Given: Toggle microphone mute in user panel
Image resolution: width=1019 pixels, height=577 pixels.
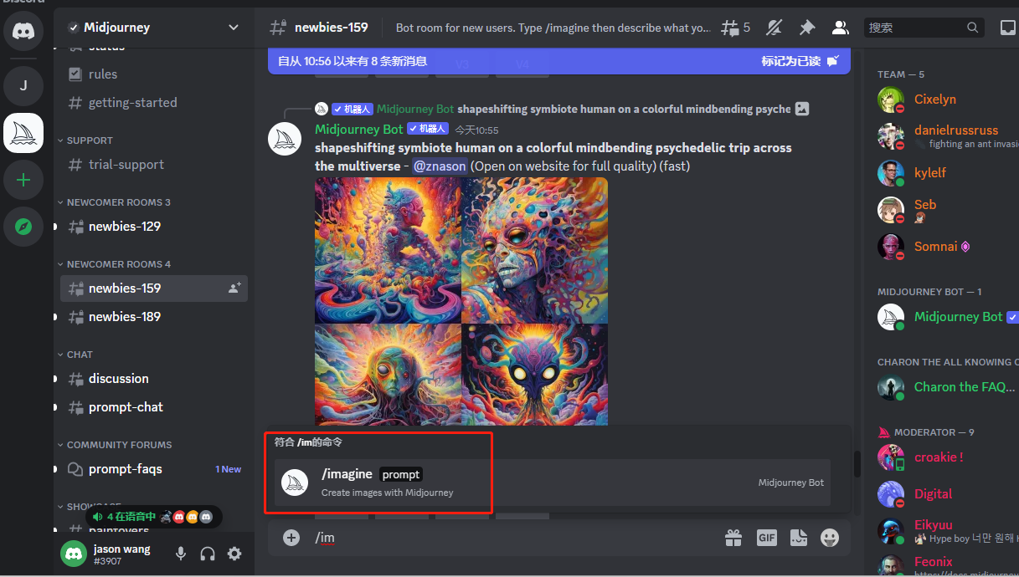Looking at the screenshot, I should (x=181, y=554).
